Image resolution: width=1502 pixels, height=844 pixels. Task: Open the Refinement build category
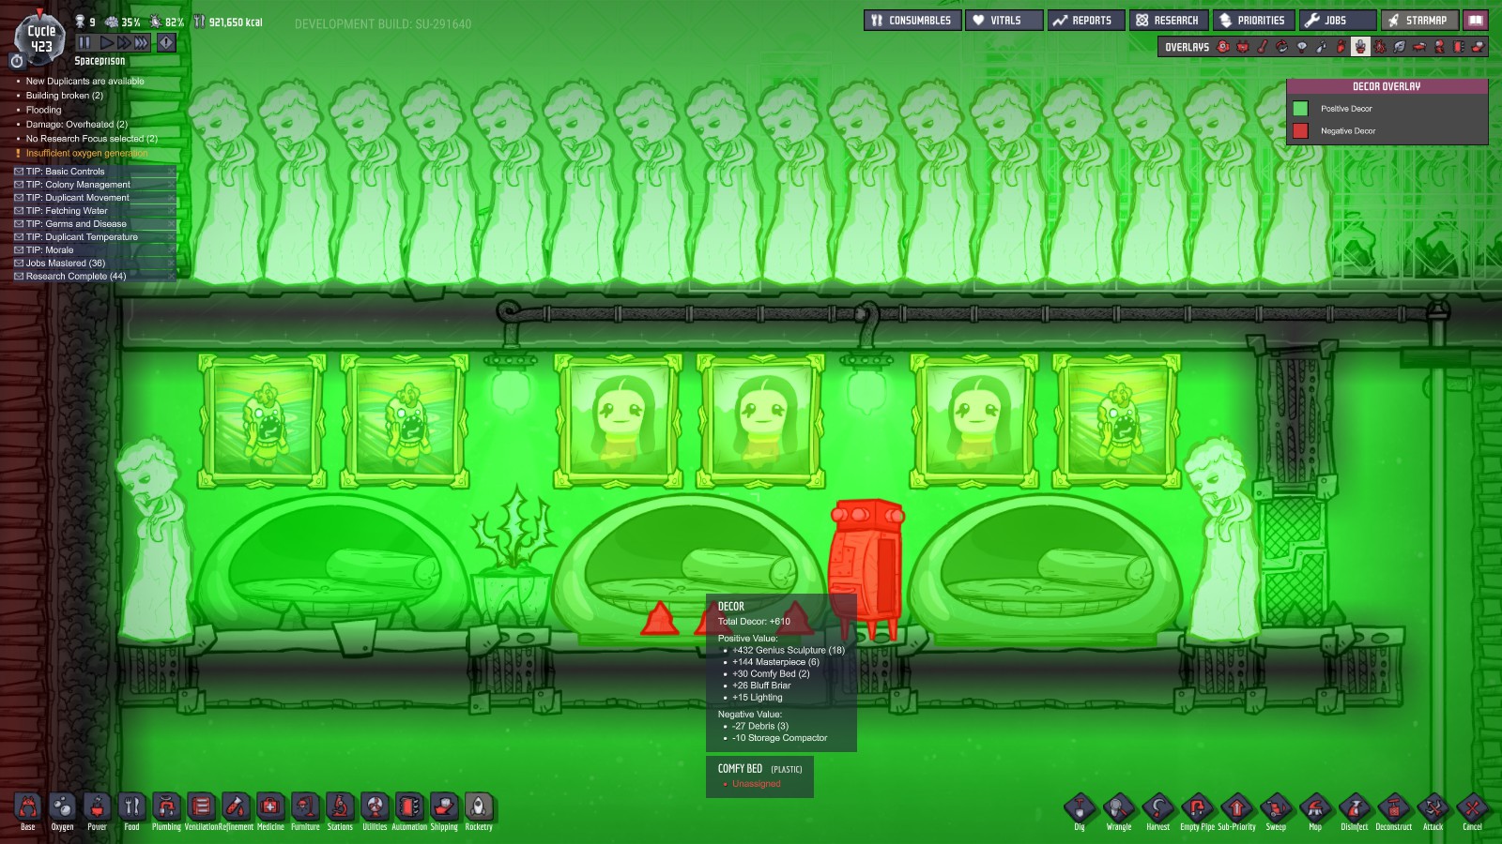236,807
